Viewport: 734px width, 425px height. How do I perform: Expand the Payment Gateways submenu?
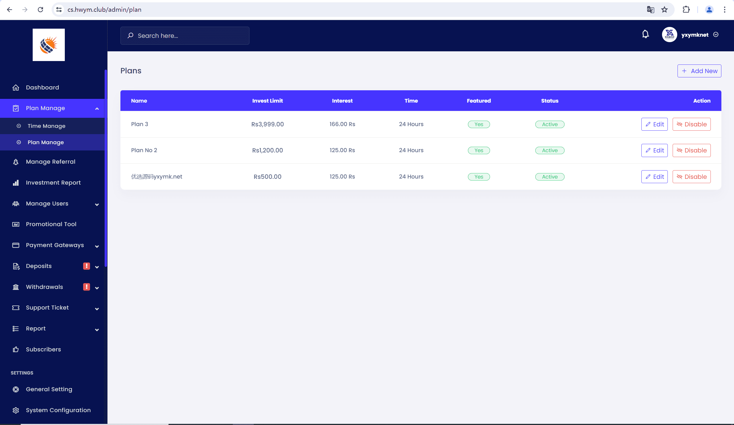tap(97, 246)
